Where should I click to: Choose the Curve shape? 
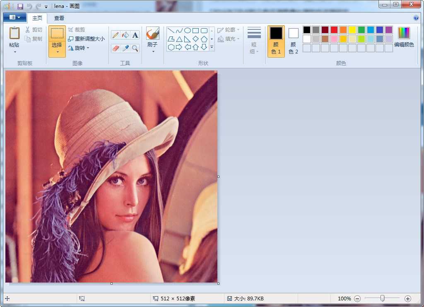click(179, 30)
